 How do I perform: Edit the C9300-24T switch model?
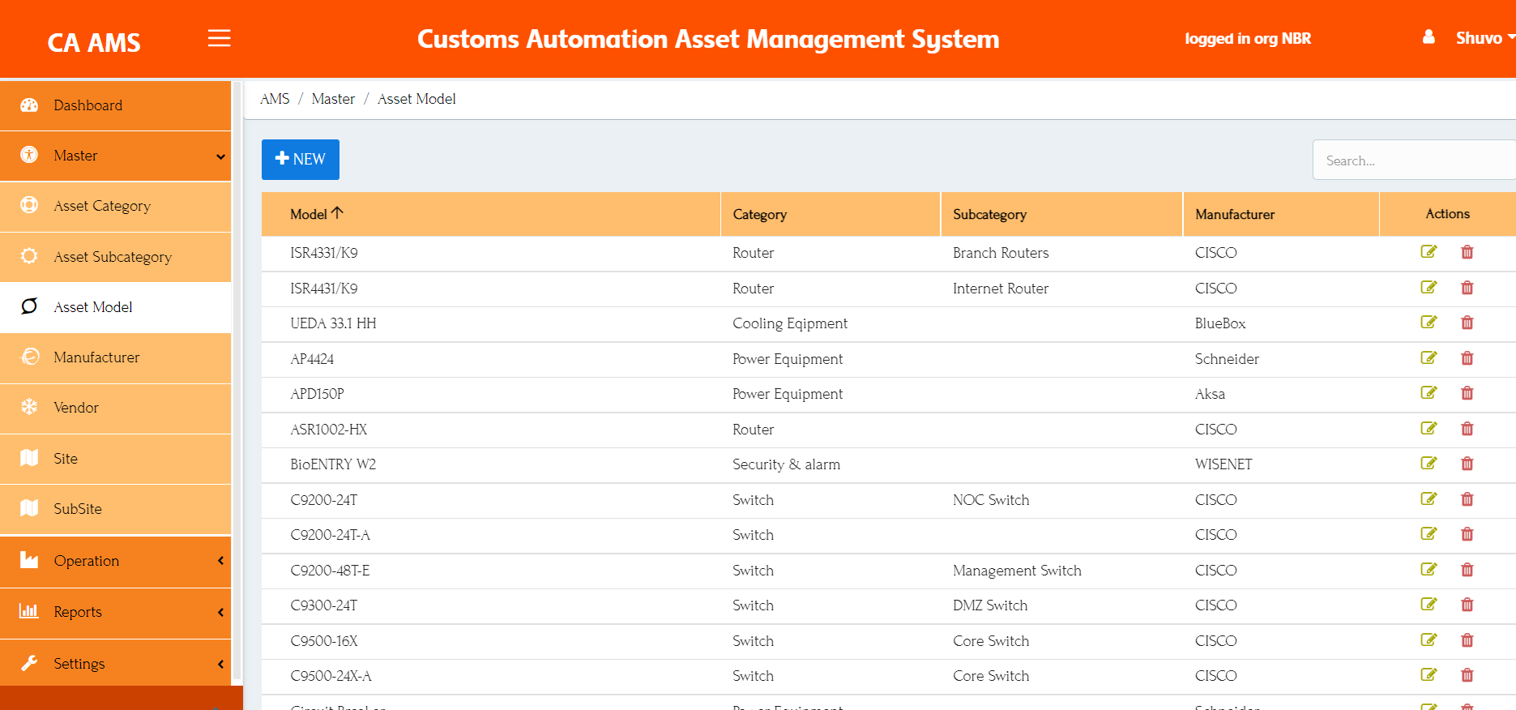tap(1428, 605)
